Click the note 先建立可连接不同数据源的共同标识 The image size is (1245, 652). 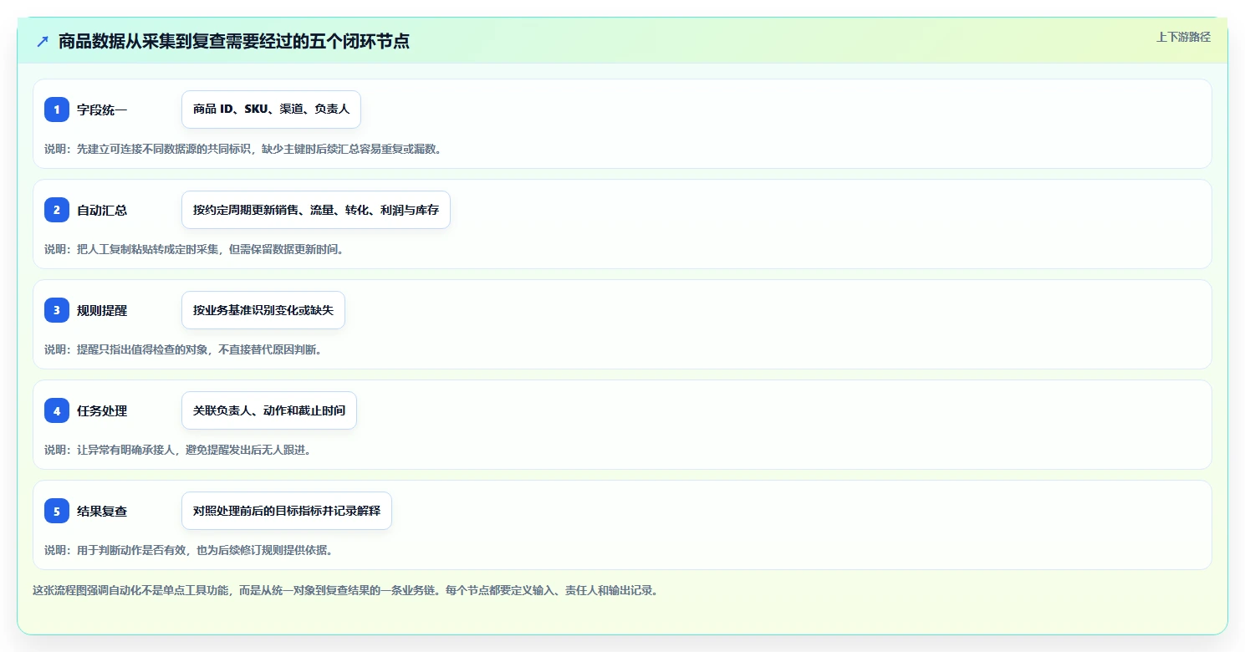pyautogui.click(x=243, y=149)
